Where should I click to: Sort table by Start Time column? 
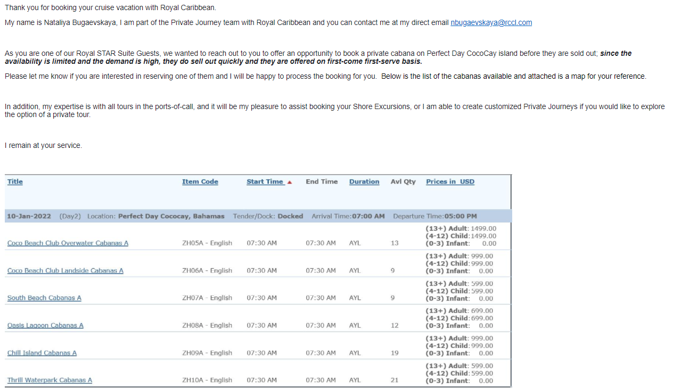click(265, 181)
